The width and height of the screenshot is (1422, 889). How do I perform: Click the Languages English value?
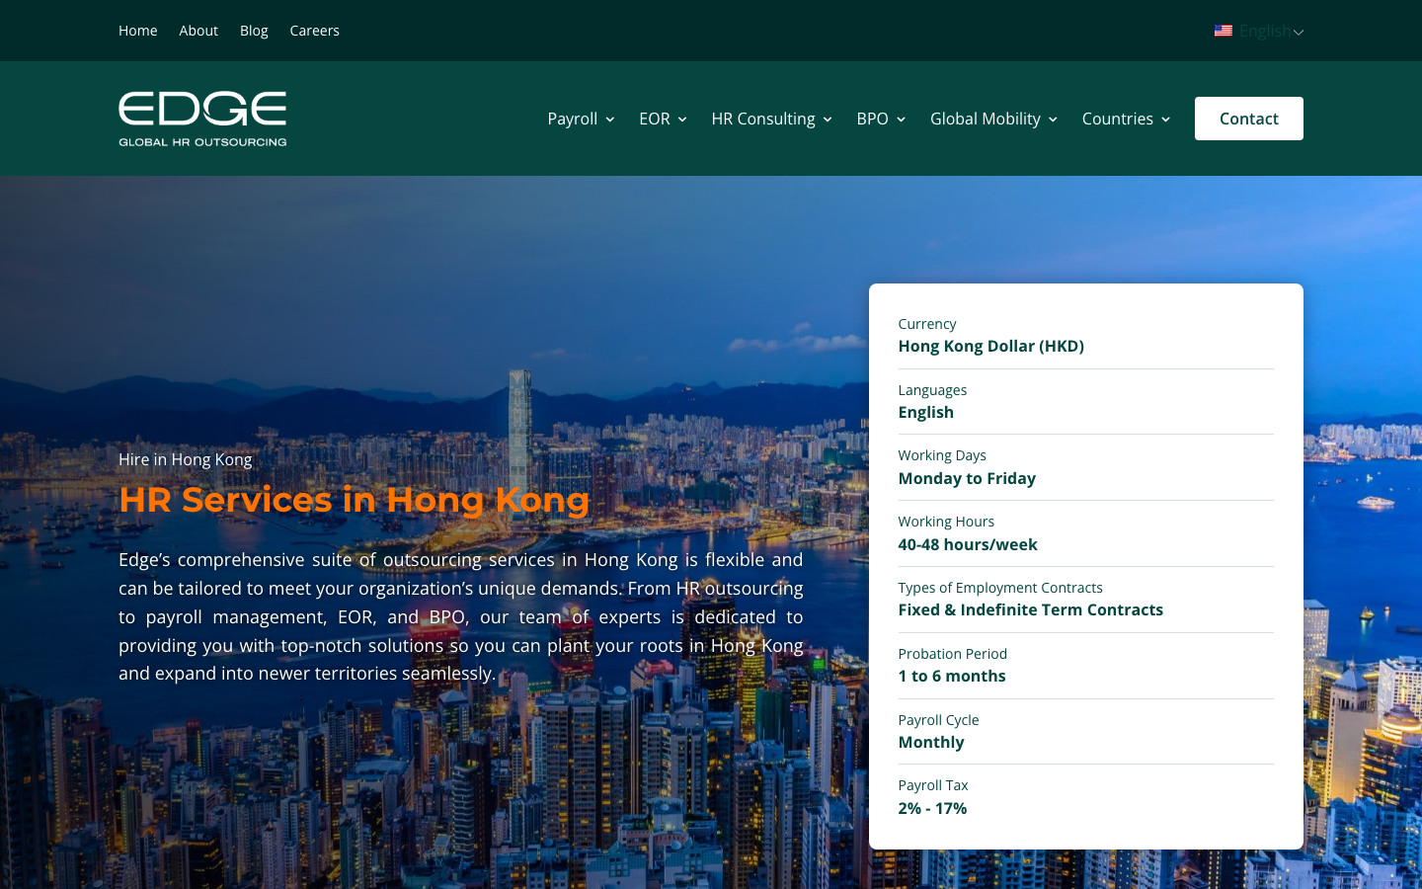(925, 412)
